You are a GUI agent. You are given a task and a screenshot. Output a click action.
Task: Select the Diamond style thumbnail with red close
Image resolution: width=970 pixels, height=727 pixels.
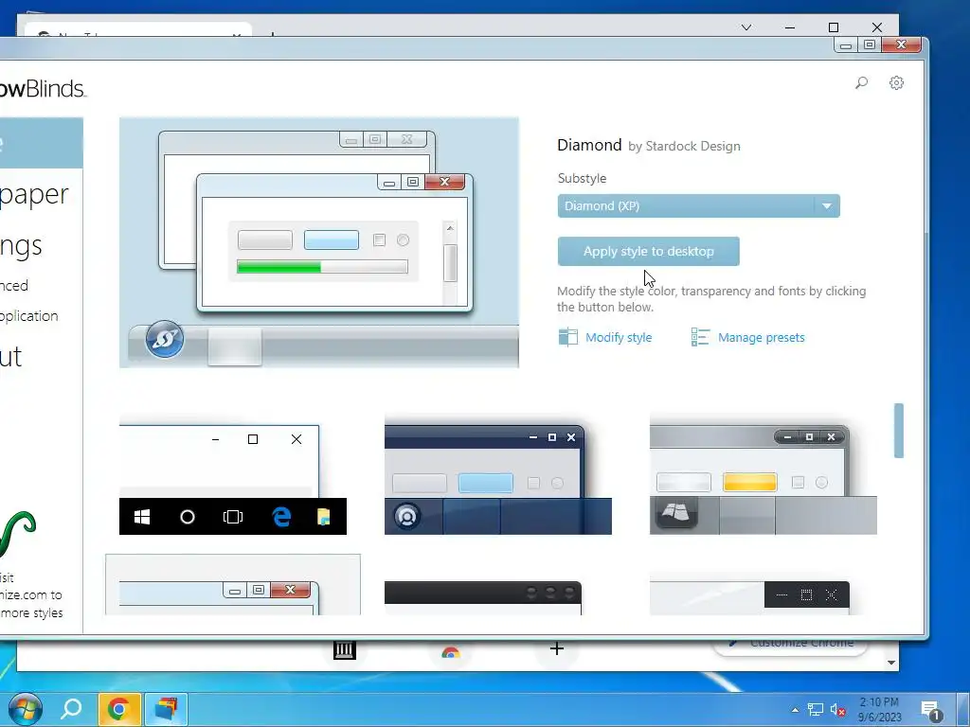[x=233, y=585]
